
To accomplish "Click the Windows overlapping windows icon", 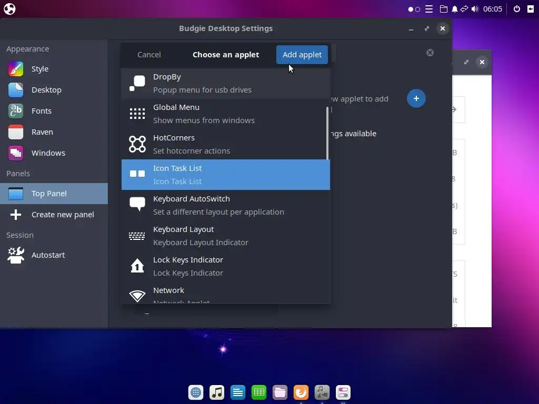I will click(16, 153).
